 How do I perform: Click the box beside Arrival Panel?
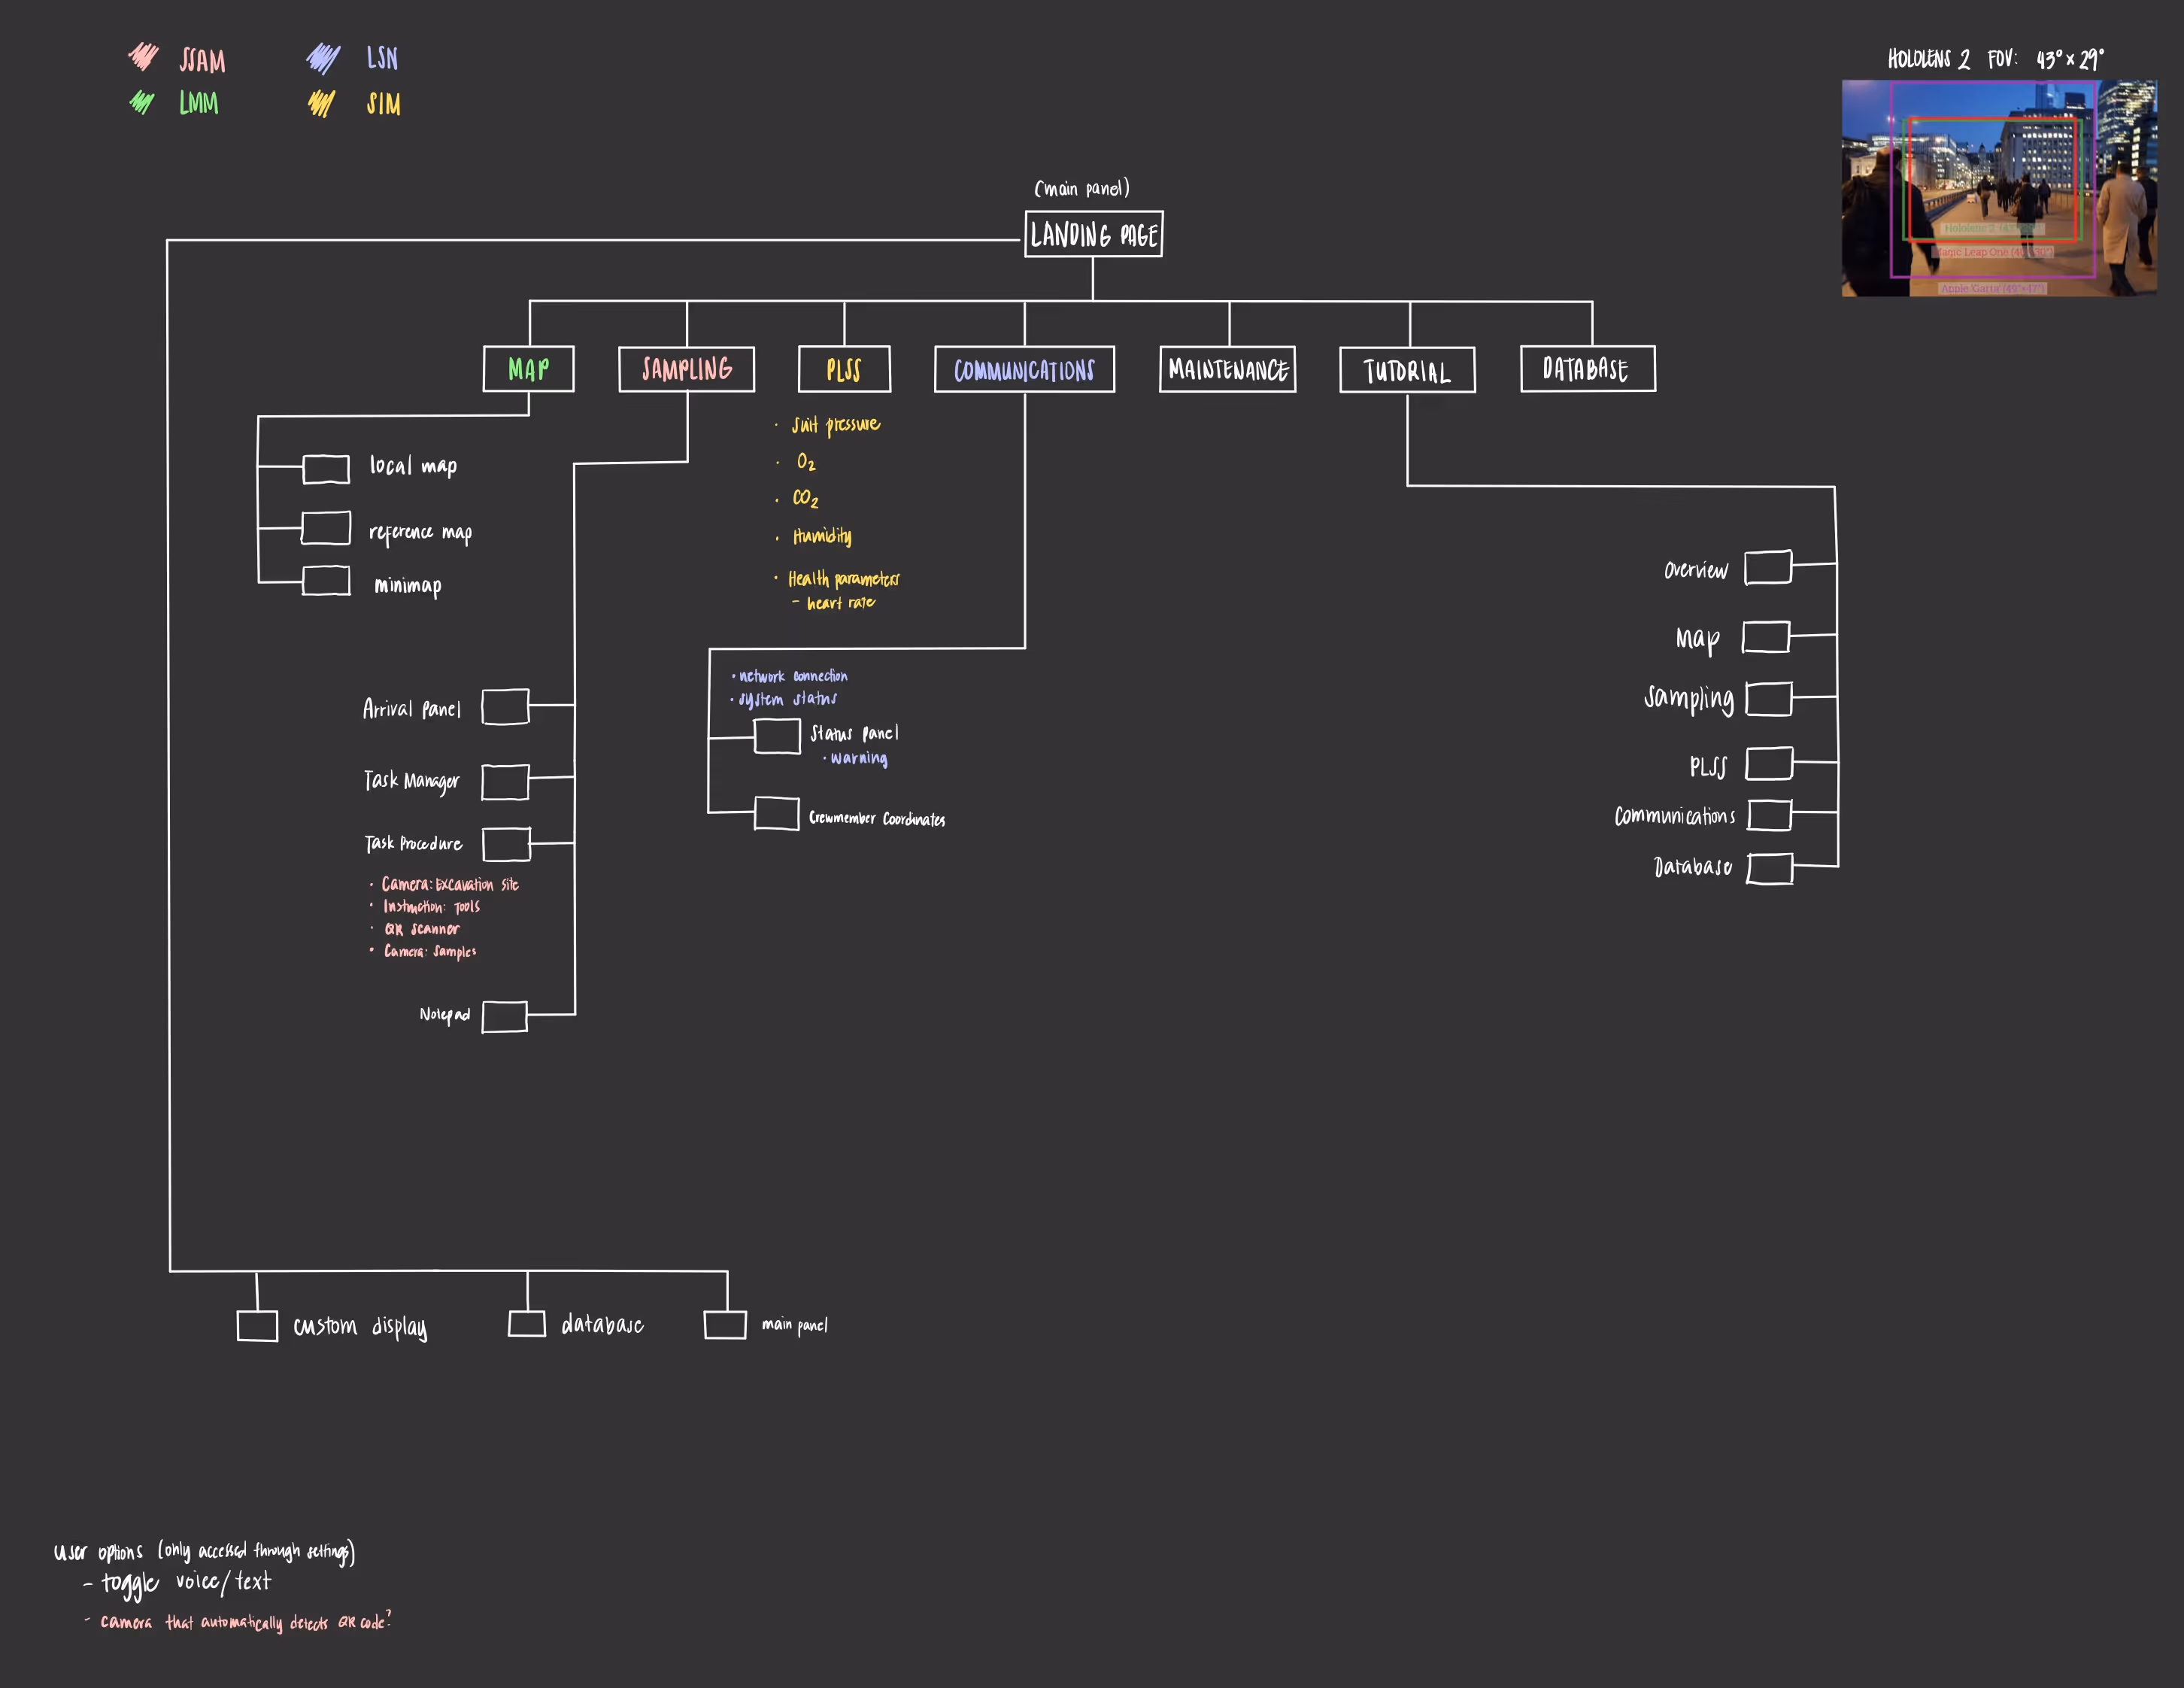(x=505, y=706)
